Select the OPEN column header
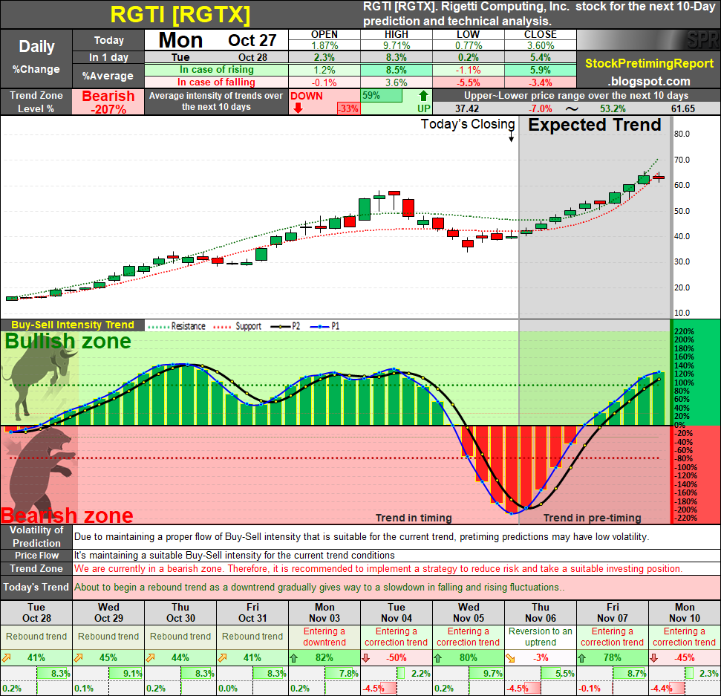 click(324, 34)
